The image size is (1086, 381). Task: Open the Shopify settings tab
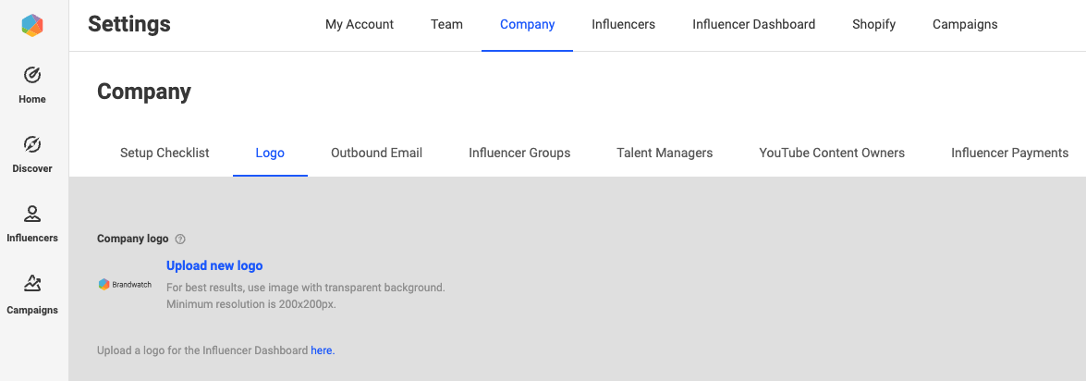click(873, 25)
